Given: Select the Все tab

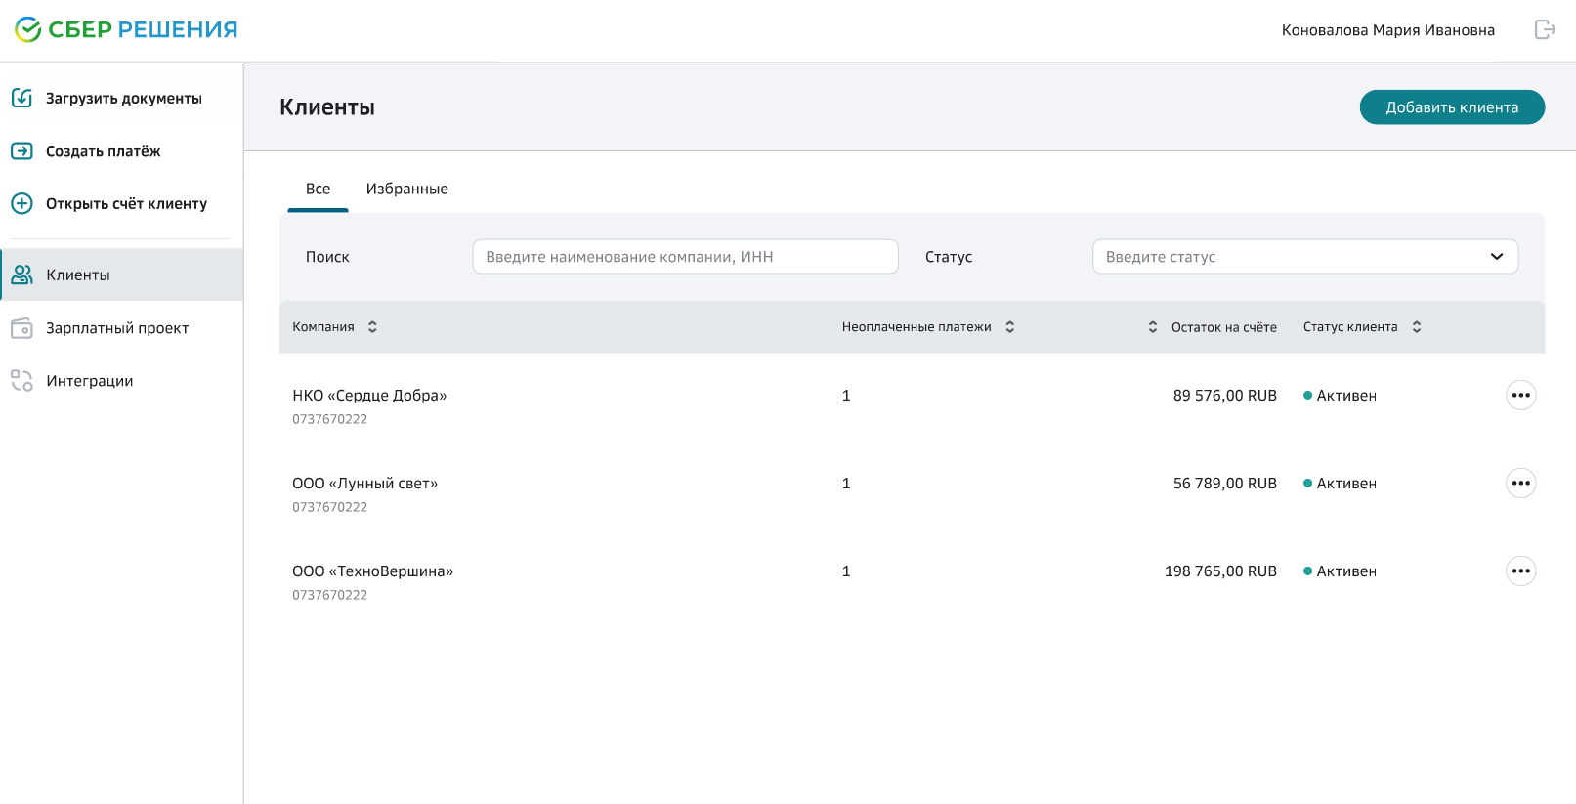Looking at the screenshot, I should pos(318,190).
